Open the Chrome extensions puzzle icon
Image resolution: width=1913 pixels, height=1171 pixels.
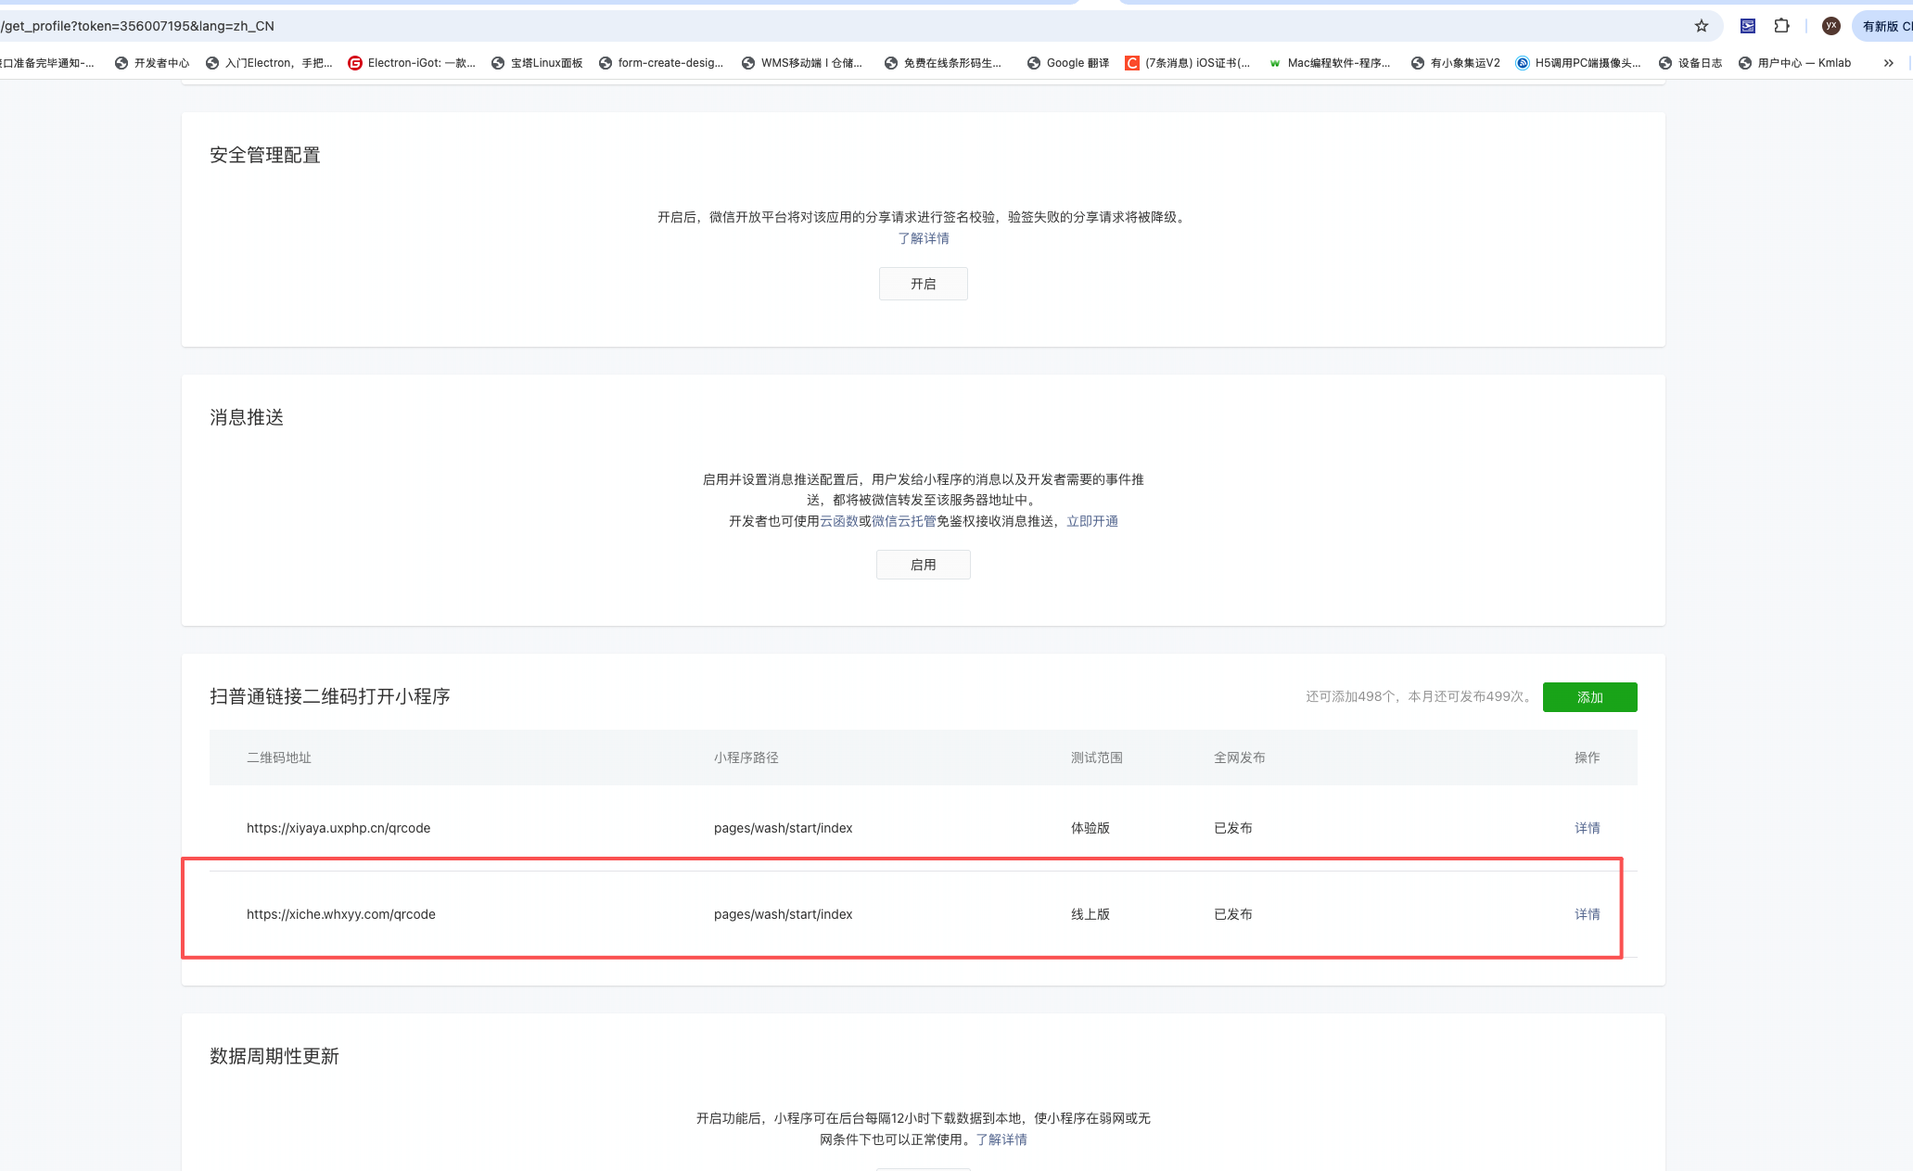[x=1781, y=26]
